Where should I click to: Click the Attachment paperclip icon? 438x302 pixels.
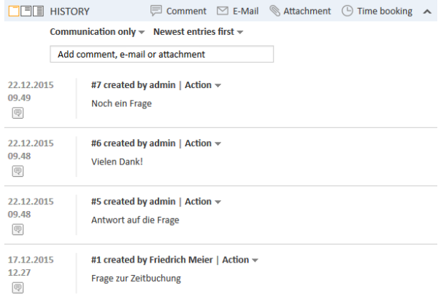274,12
